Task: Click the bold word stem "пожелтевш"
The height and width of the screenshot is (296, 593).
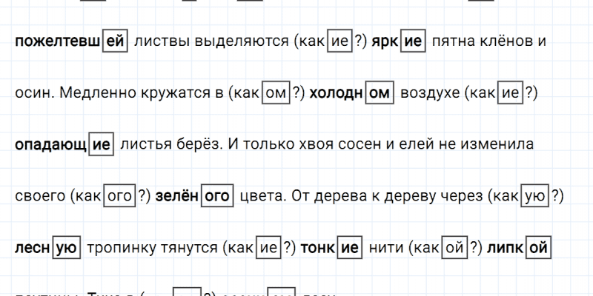Action: pos(57,41)
